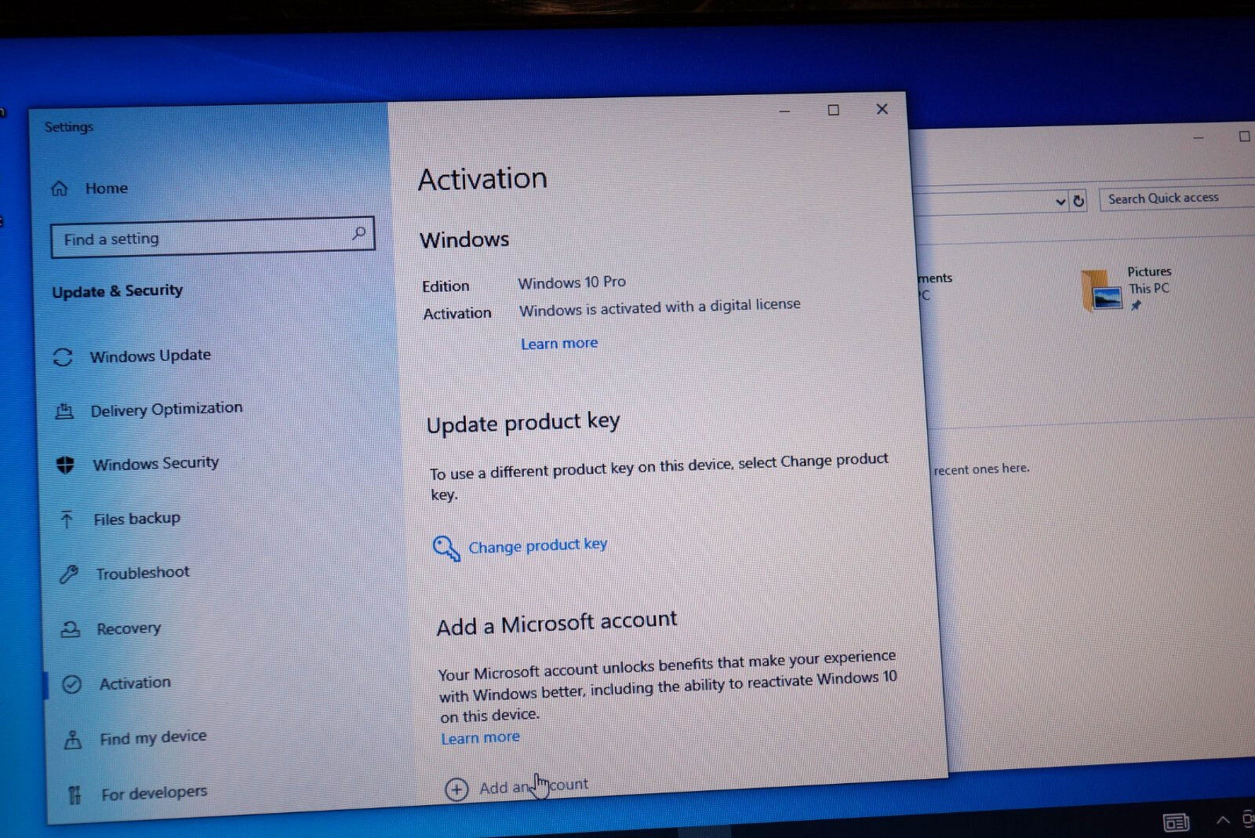Click 'Windows is activated with a digital license' text
The height and width of the screenshot is (838, 1255).
[660, 308]
